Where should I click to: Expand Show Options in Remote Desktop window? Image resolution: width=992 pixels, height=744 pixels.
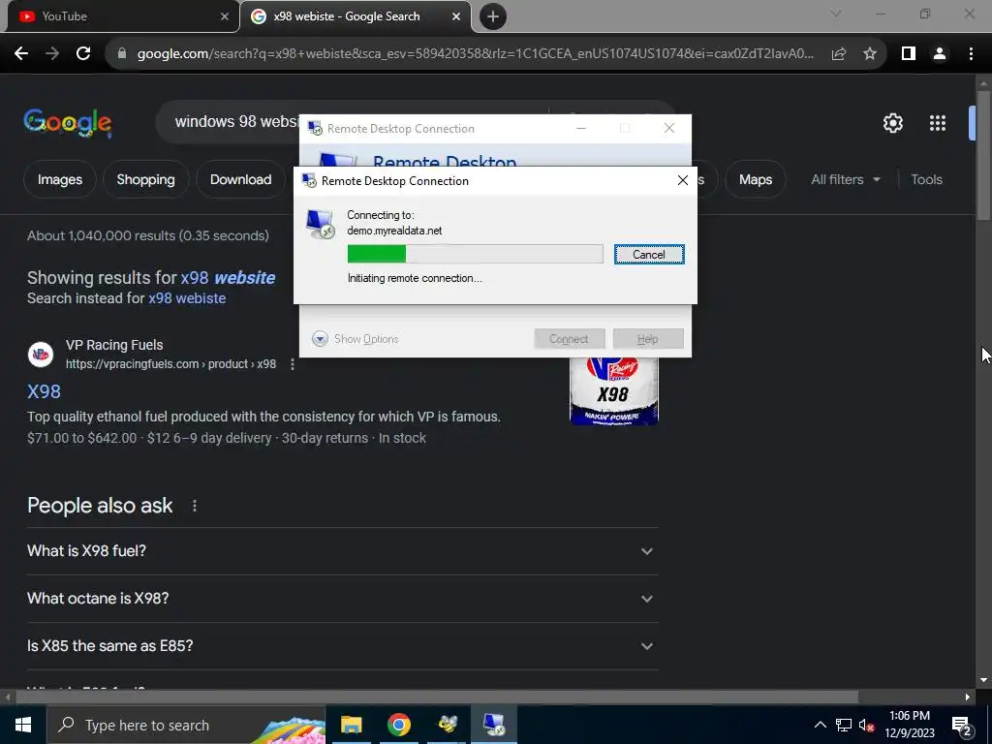(356, 339)
